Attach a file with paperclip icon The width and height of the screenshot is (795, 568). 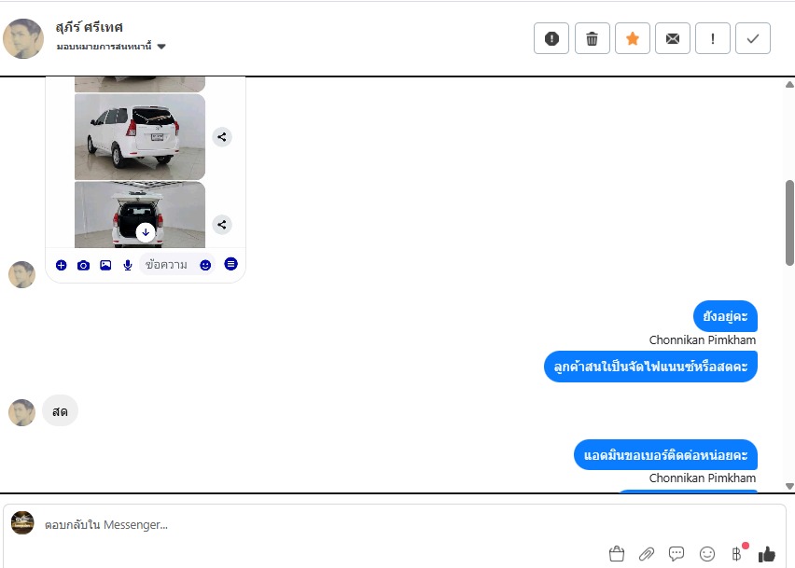point(647,554)
